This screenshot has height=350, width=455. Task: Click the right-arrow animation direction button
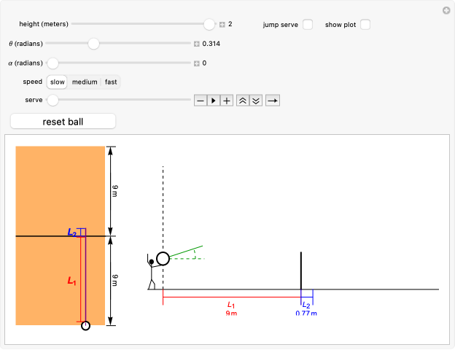pyautogui.click(x=272, y=101)
